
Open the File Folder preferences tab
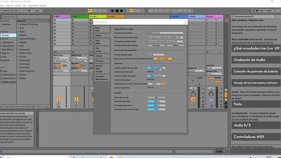102,50
